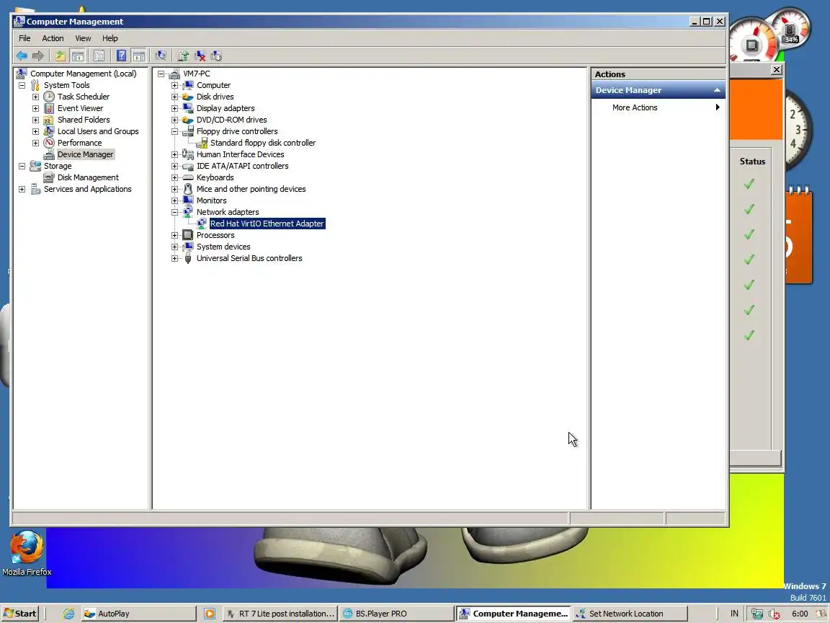Select IDE ATA/ATAPI controllers category
Image resolution: width=830 pixels, height=623 pixels.
coord(242,166)
